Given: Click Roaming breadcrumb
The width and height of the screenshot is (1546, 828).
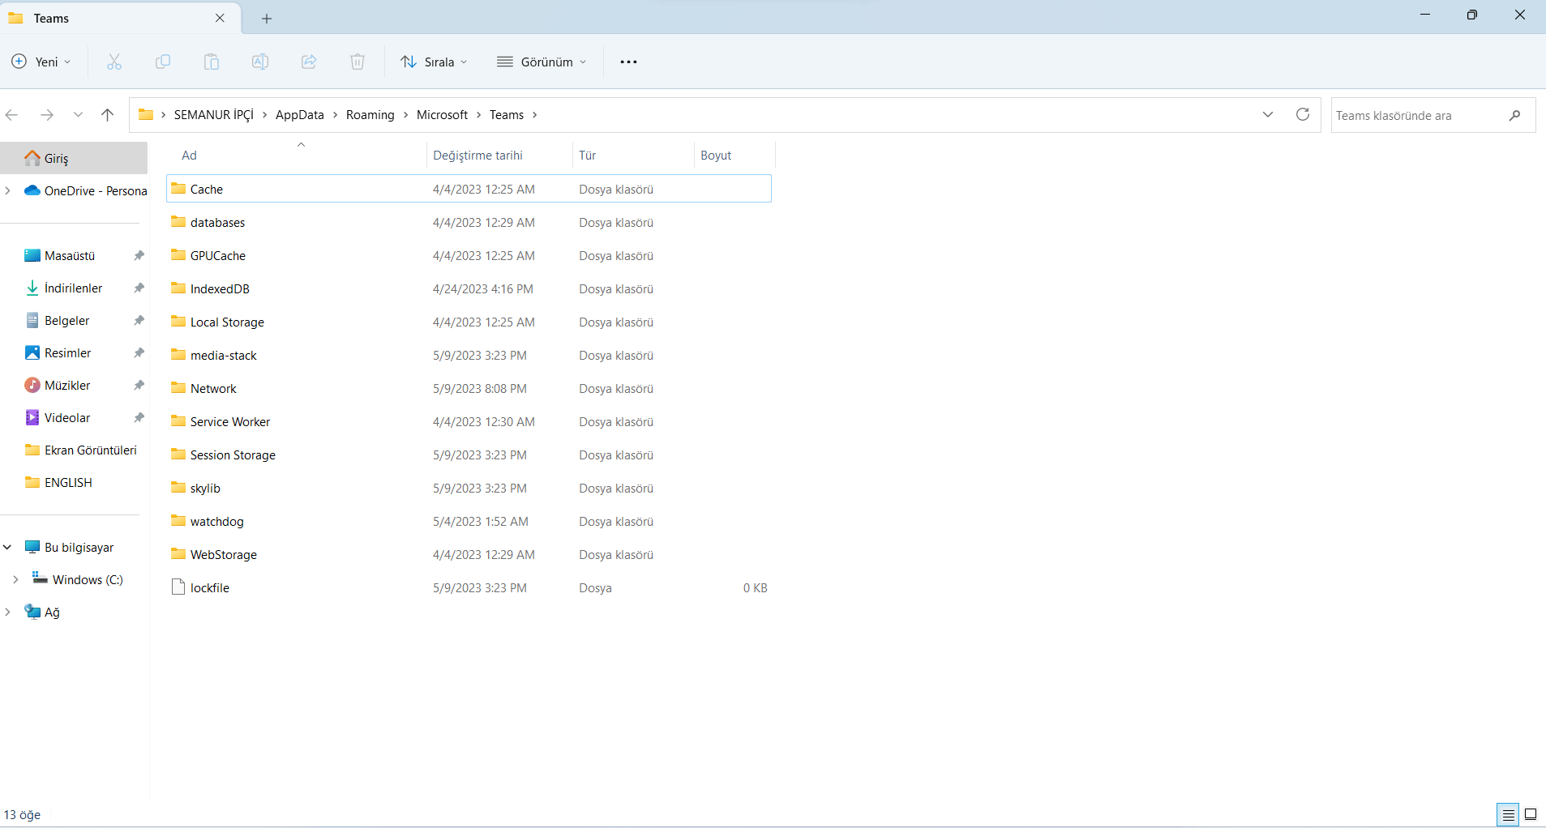Looking at the screenshot, I should [x=370, y=115].
